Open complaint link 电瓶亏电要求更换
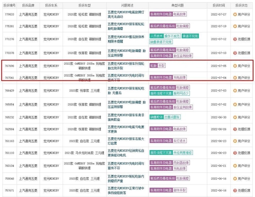Image resolution: width=255 pixels, height=197 pixels. (126, 129)
